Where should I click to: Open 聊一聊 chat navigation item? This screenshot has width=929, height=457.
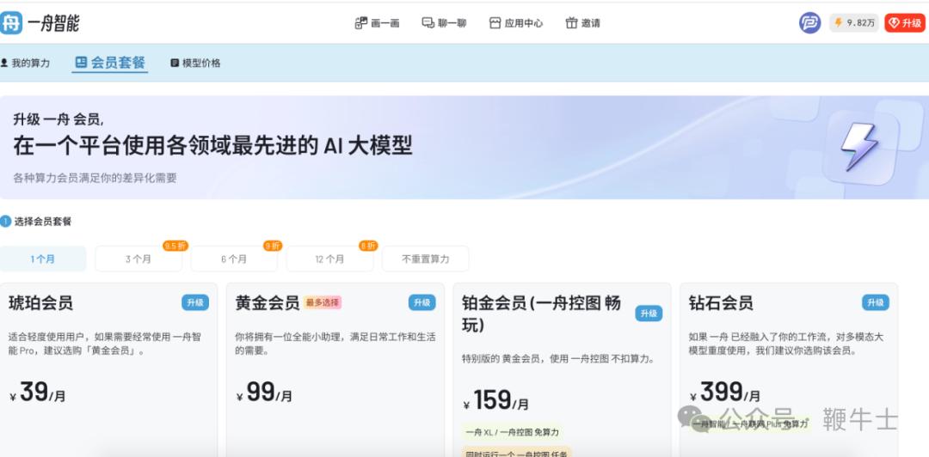coord(445,23)
